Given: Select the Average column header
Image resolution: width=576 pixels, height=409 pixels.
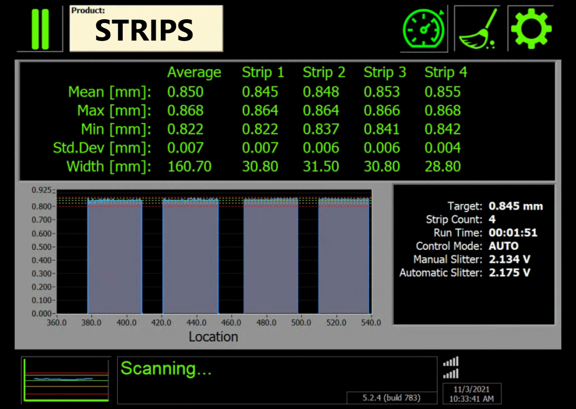Looking at the screenshot, I should pos(194,72).
